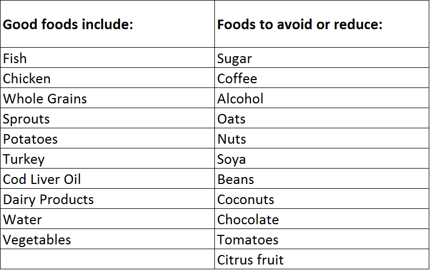Select the Dairy Products cell

(x=107, y=199)
